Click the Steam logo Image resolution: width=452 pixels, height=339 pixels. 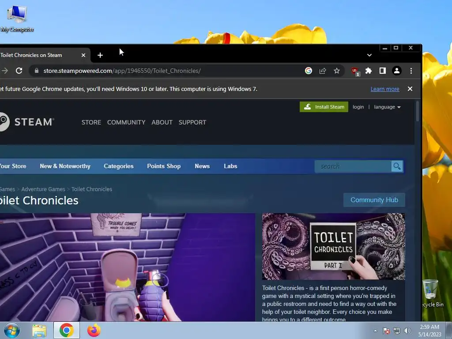pos(26,122)
